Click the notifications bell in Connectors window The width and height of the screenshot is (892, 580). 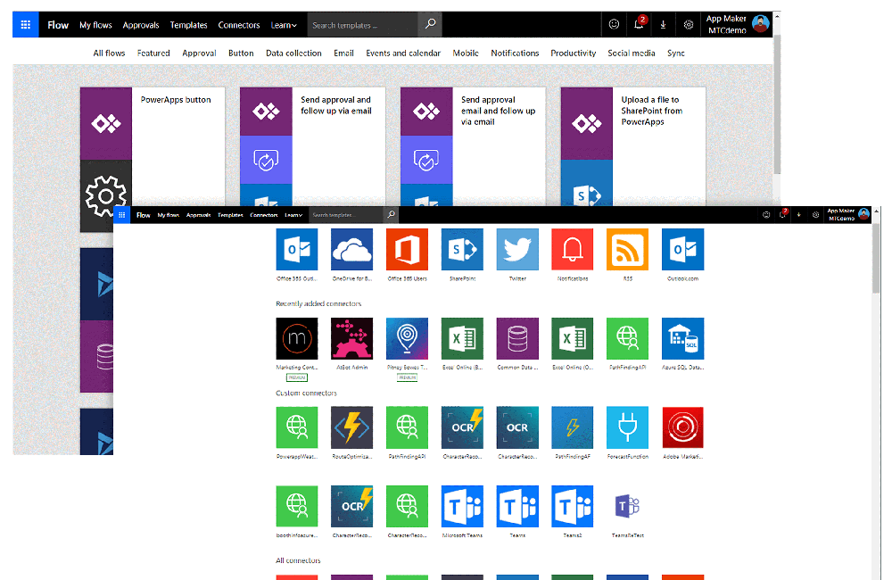coord(783,214)
